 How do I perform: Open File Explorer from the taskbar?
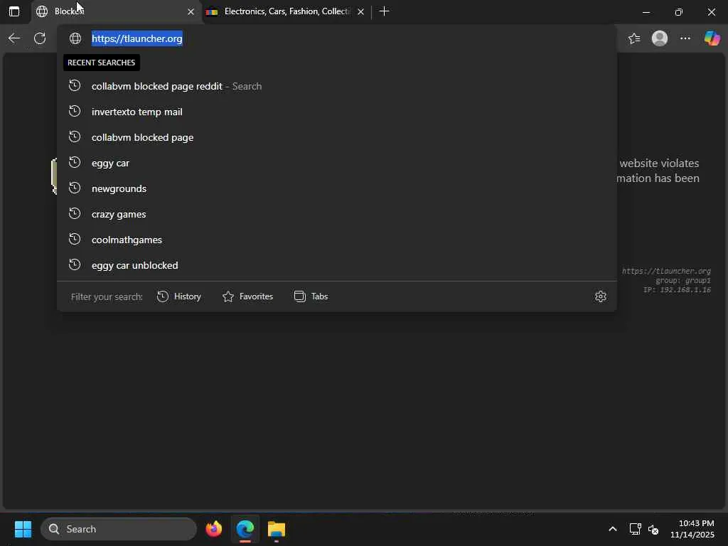pos(277,529)
